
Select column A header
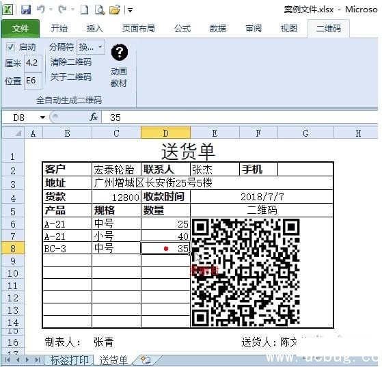pos(33,133)
